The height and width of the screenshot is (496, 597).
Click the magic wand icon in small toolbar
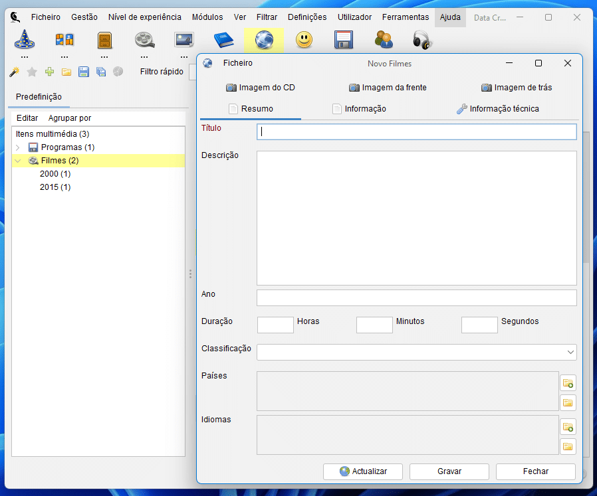pos(15,72)
